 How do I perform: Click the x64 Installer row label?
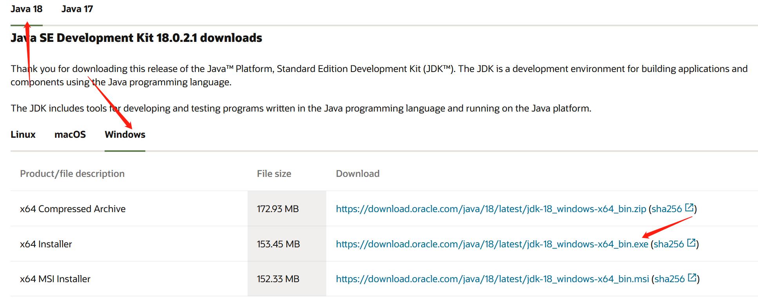(46, 244)
